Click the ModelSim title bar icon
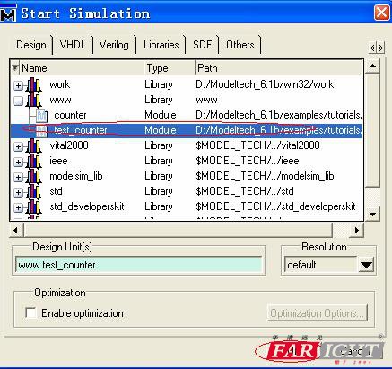 (x=8, y=13)
